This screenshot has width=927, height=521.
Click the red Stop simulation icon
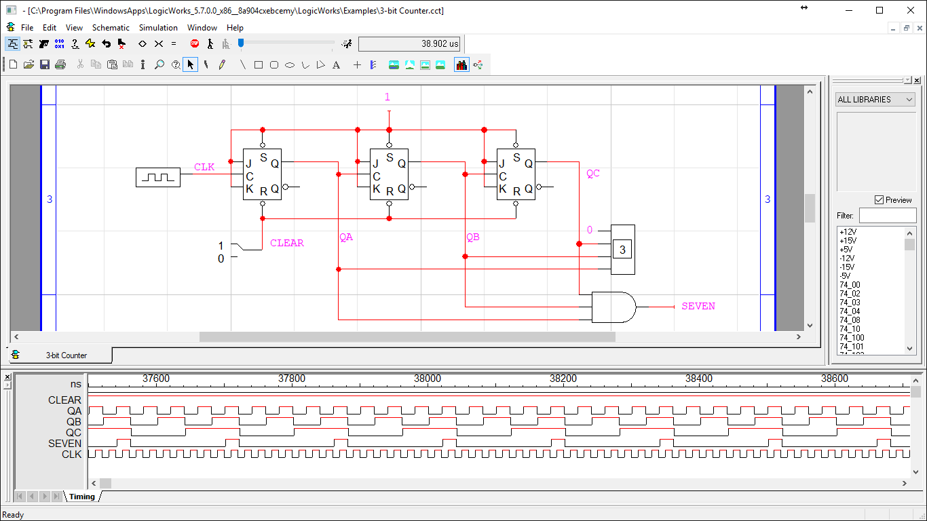(195, 43)
